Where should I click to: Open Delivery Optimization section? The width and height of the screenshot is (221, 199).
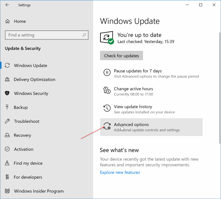(34, 79)
